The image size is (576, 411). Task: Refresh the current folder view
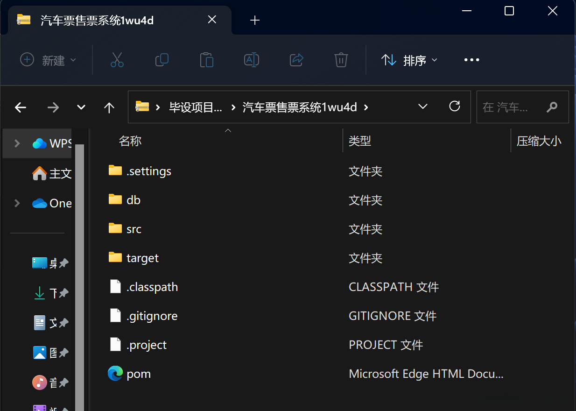coord(455,106)
